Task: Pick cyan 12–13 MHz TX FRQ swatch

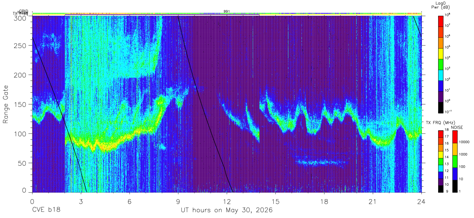Action: click(x=441, y=168)
